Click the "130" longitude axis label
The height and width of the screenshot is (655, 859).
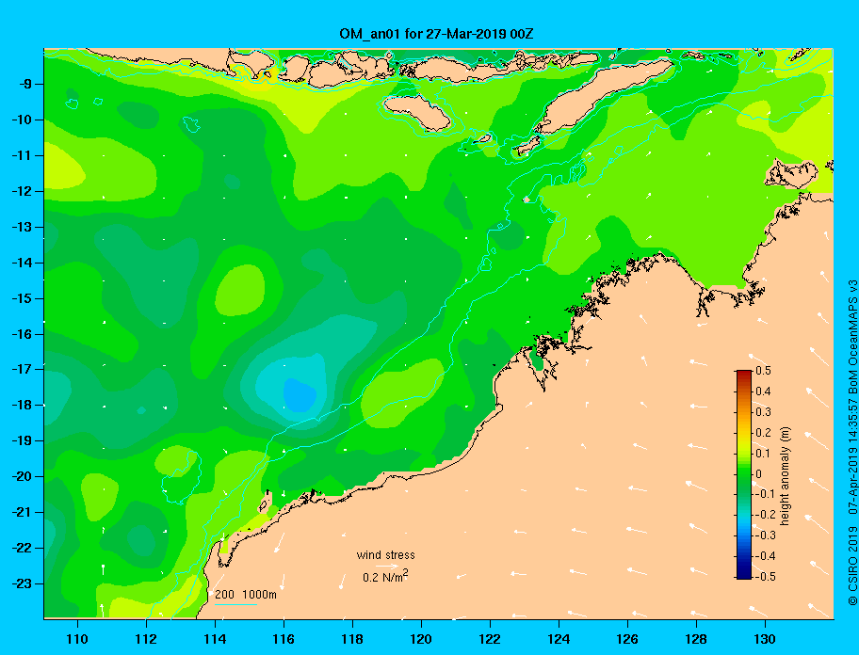765,639
